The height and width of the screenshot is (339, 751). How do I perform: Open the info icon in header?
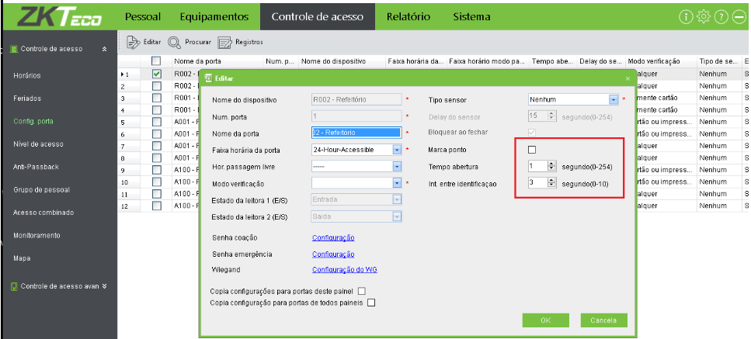686,16
